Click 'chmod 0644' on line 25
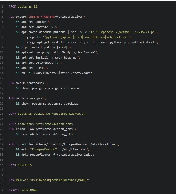This screenshot has height=194, width=176. point(25,129)
